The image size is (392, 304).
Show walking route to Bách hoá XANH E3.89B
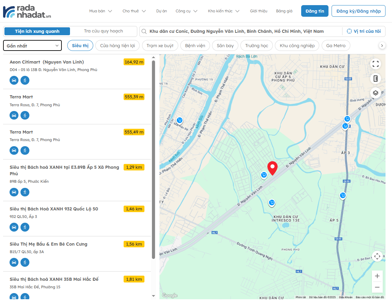point(25,192)
